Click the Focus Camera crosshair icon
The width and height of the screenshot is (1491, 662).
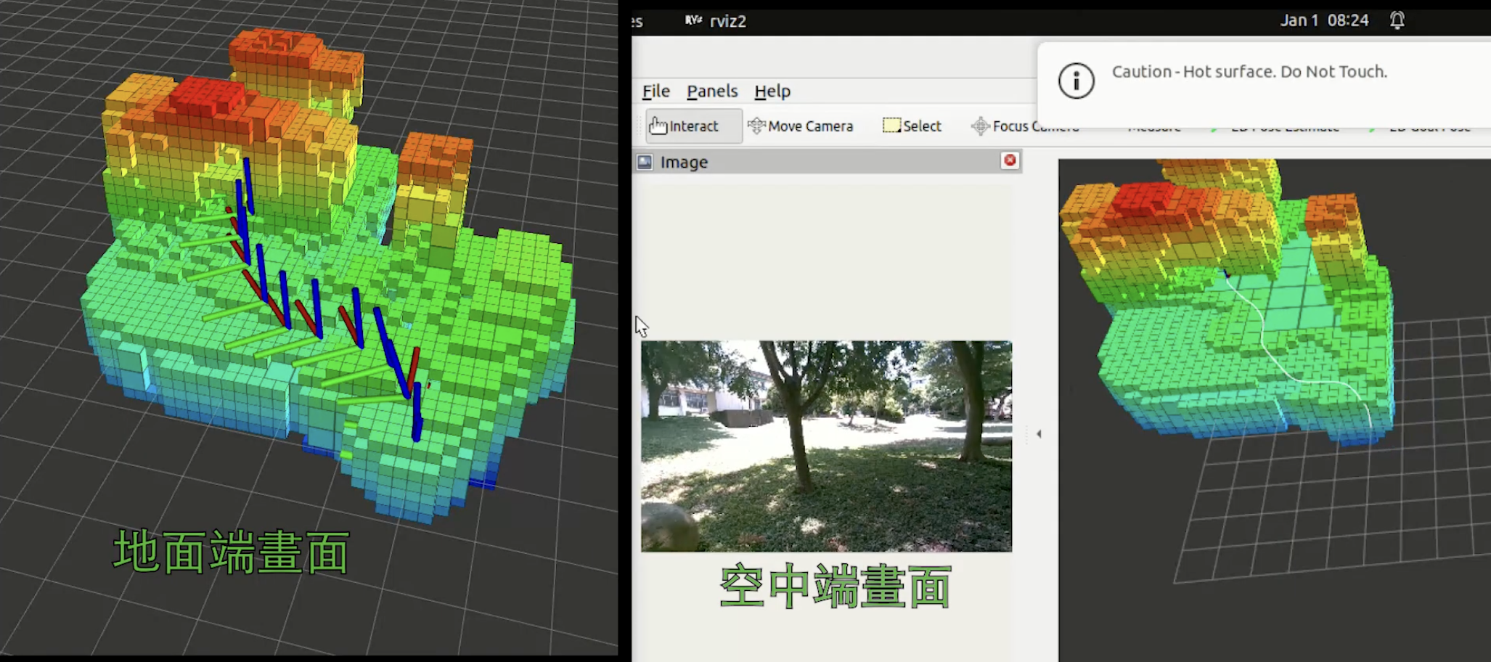click(x=980, y=126)
